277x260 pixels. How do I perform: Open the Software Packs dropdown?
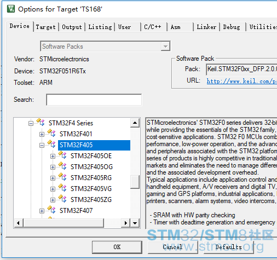pos(165,47)
